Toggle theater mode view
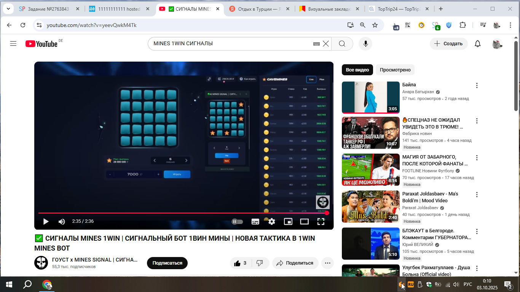This screenshot has height=292, width=520. tap(304, 221)
